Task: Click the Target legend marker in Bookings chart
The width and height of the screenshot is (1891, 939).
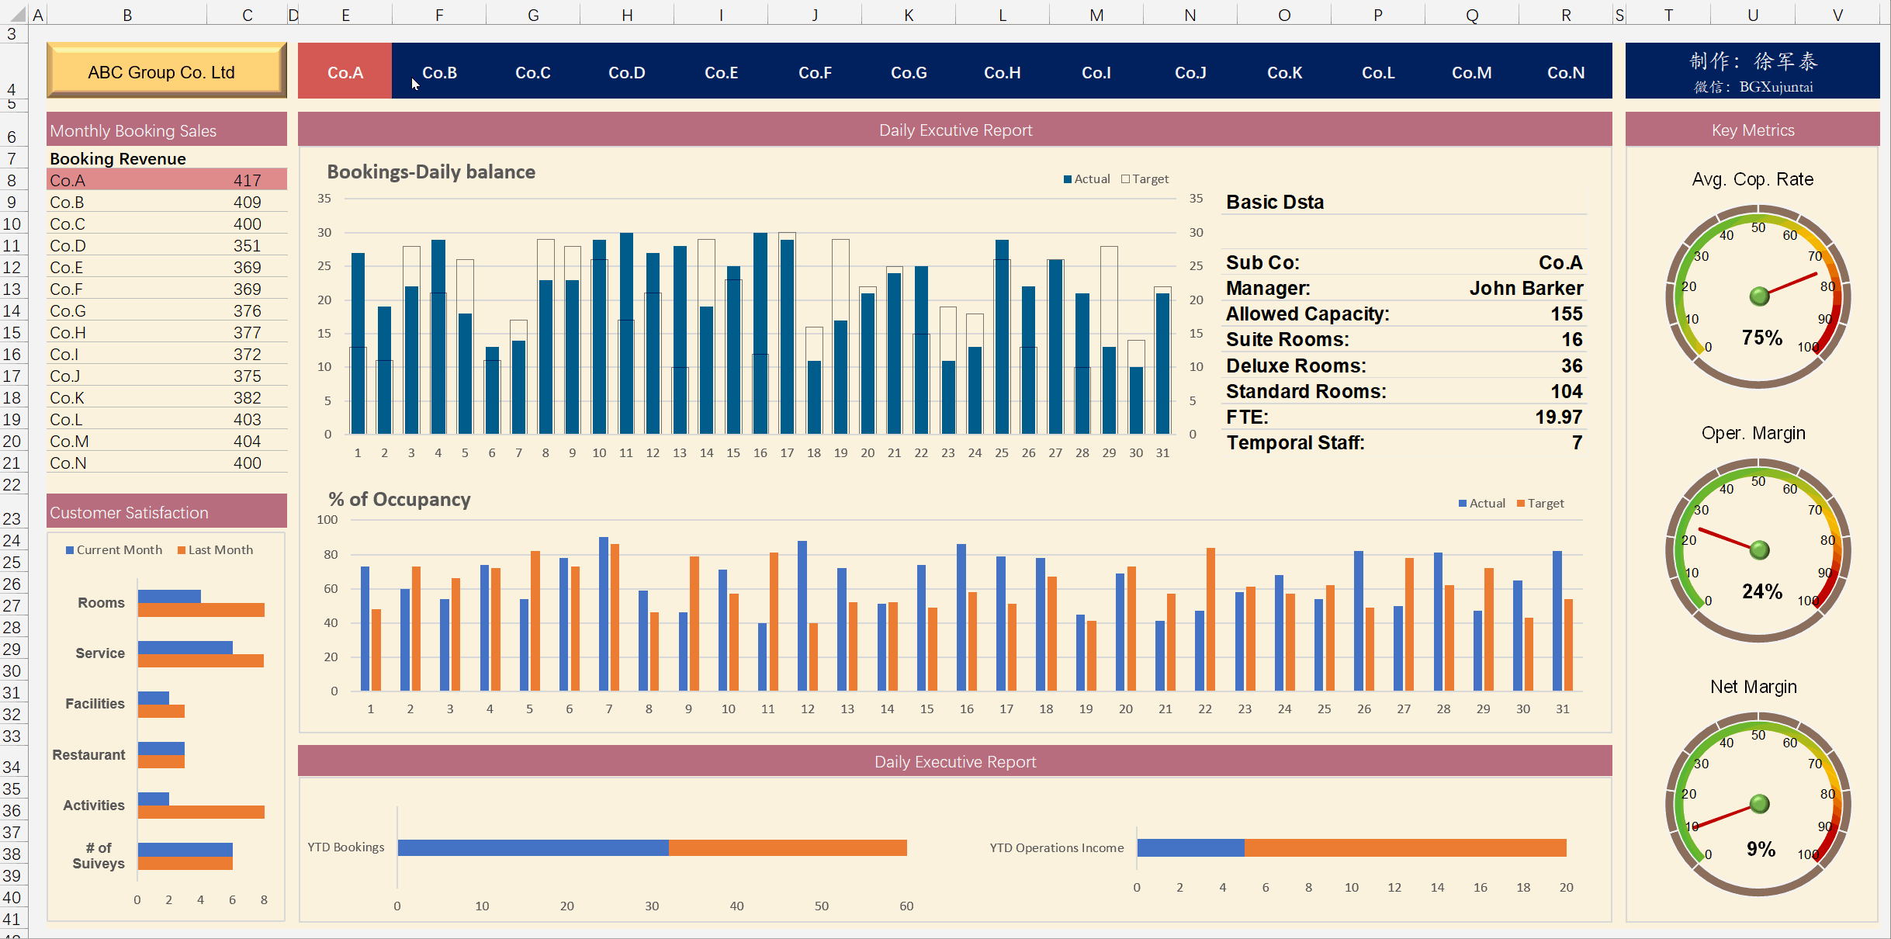Action: [x=1125, y=179]
